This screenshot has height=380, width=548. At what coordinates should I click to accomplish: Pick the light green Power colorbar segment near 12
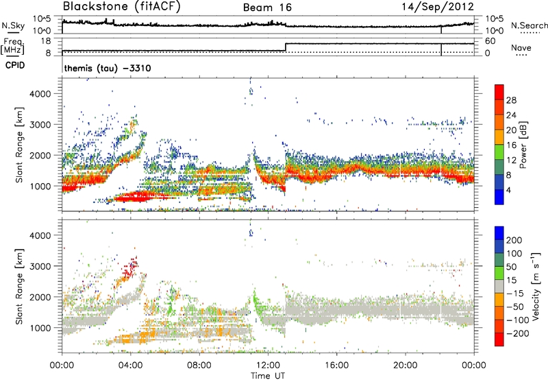[x=499, y=152]
